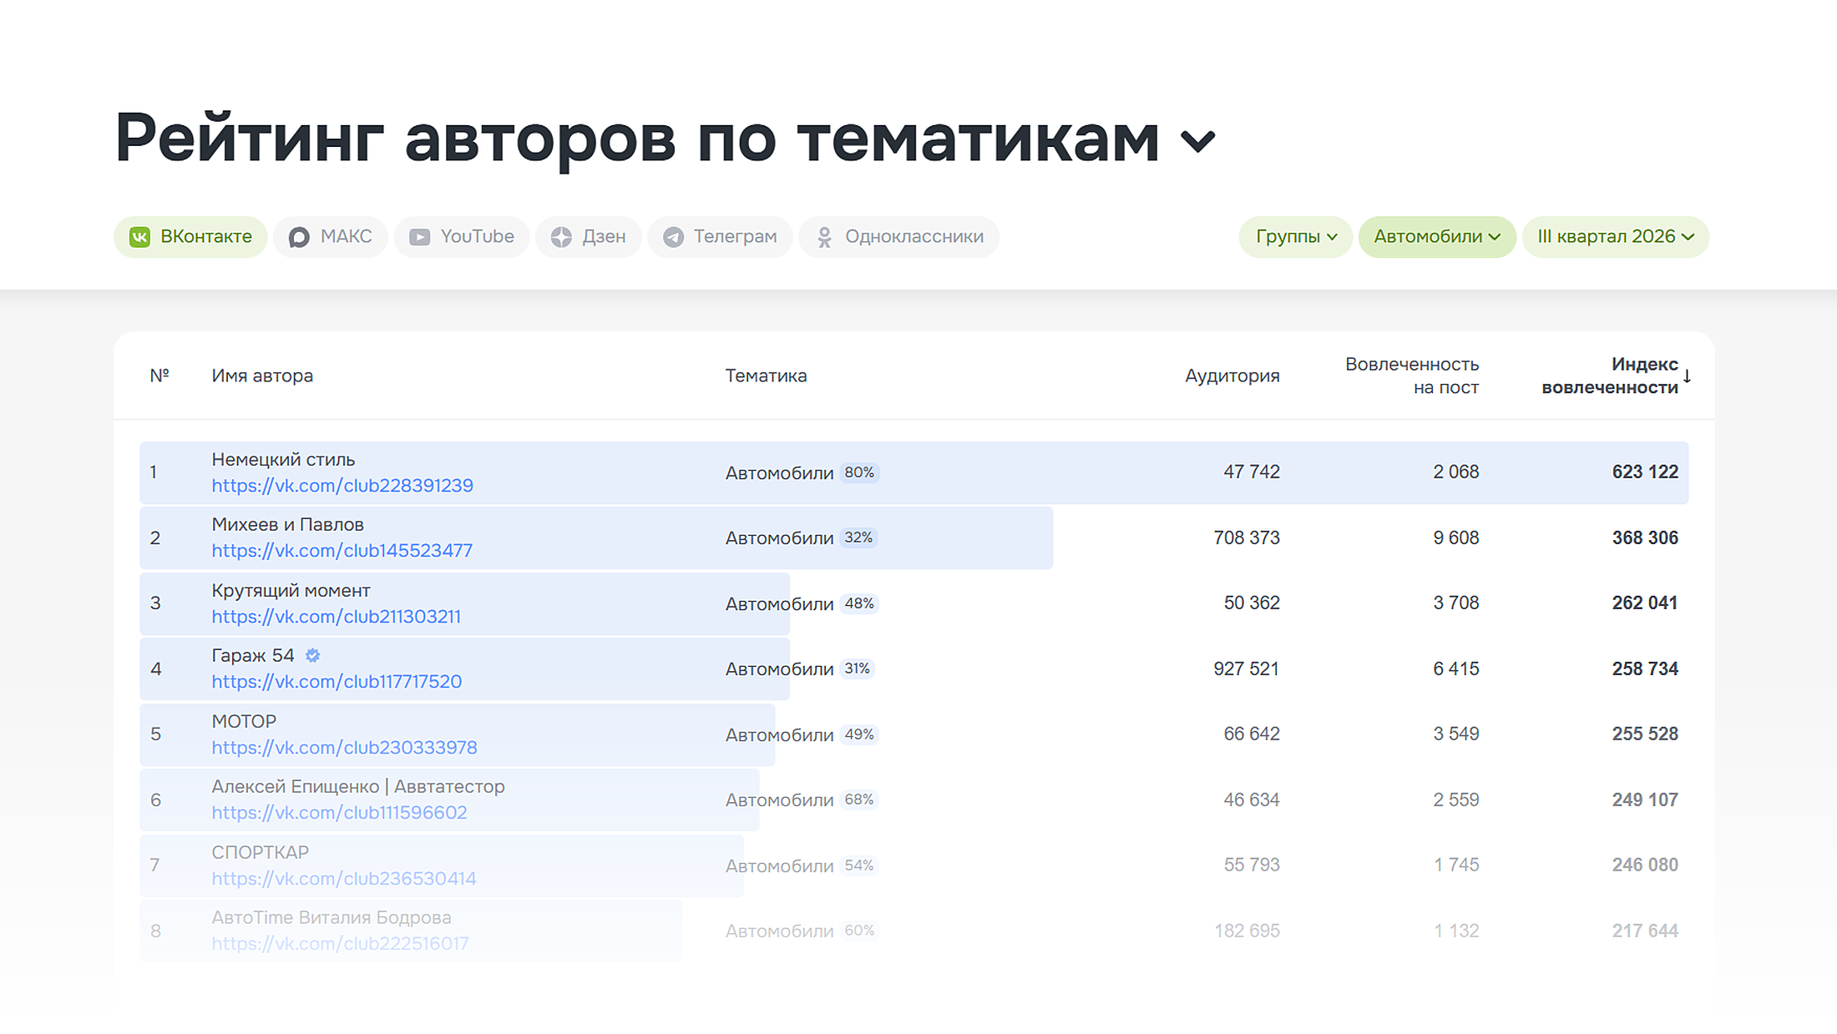Click the Telegram paper plane icon
The image size is (1837, 1034).
click(x=673, y=238)
